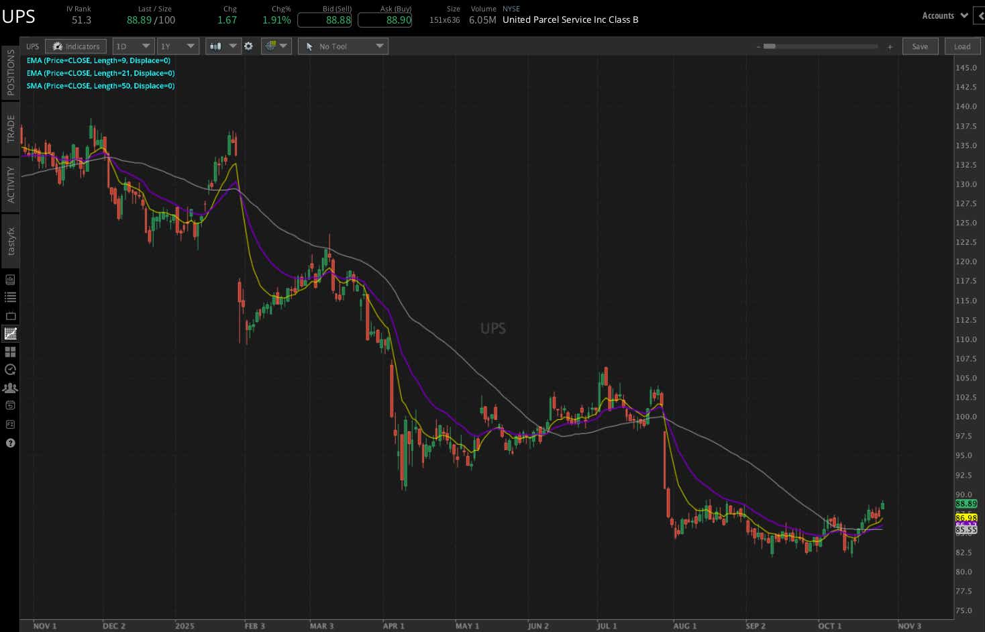Click the Indicators button

(x=75, y=46)
